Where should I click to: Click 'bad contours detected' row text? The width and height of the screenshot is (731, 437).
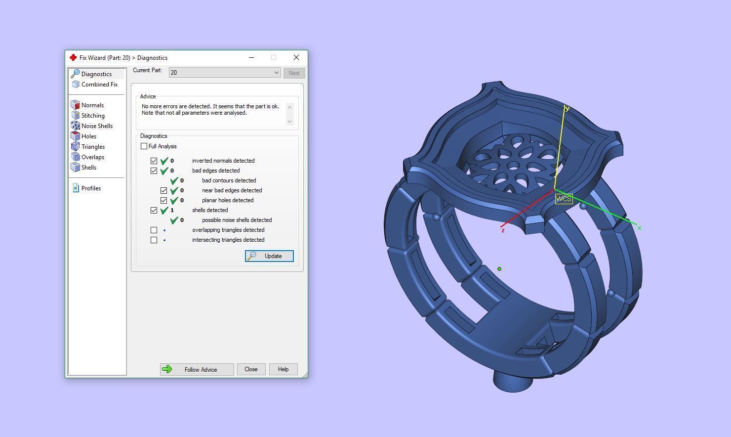[229, 180]
